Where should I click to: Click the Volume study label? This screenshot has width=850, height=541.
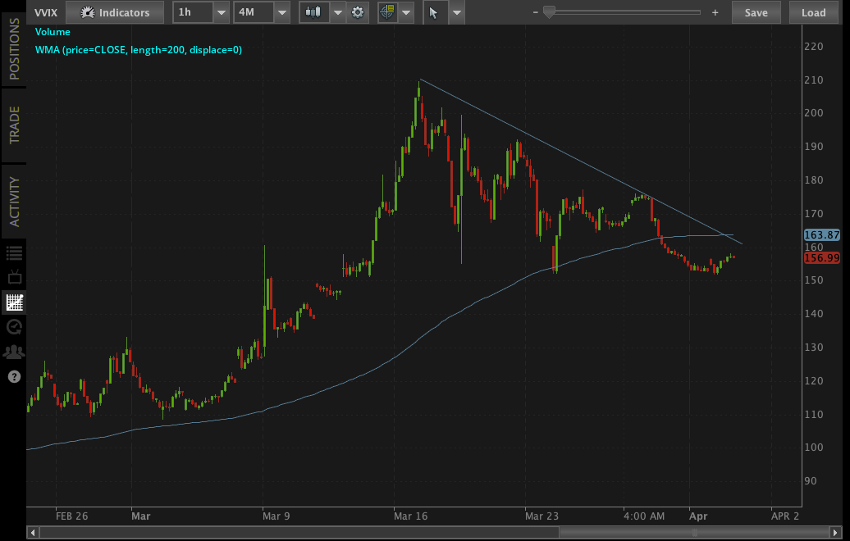coord(53,32)
